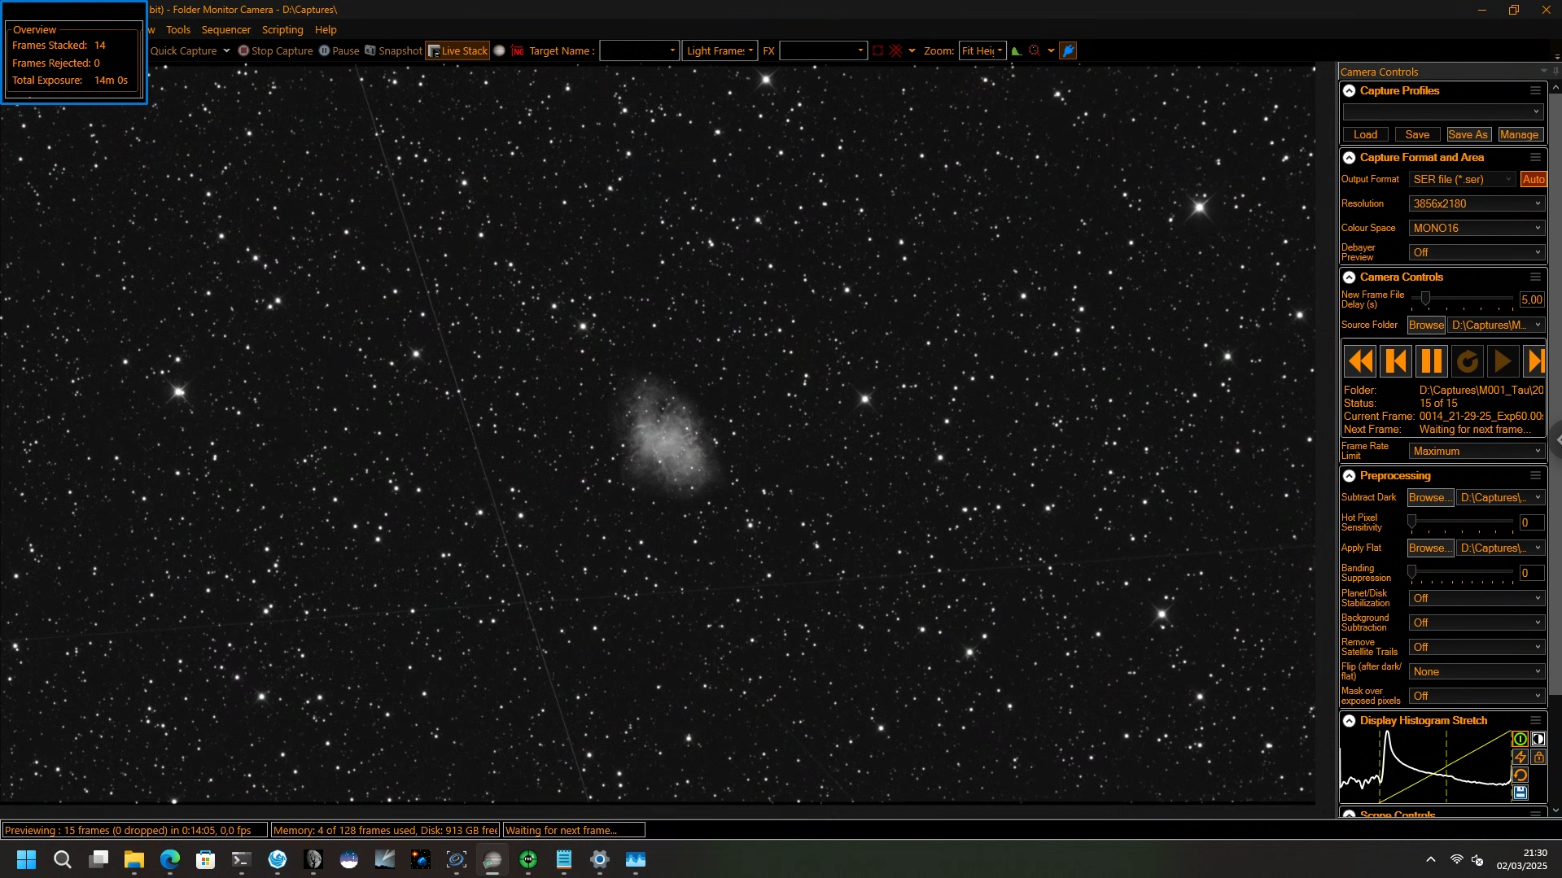The width and height of the screenshot is (1562, 878).
Task: Click the Load capture profile button
Action: (1366, 134)
